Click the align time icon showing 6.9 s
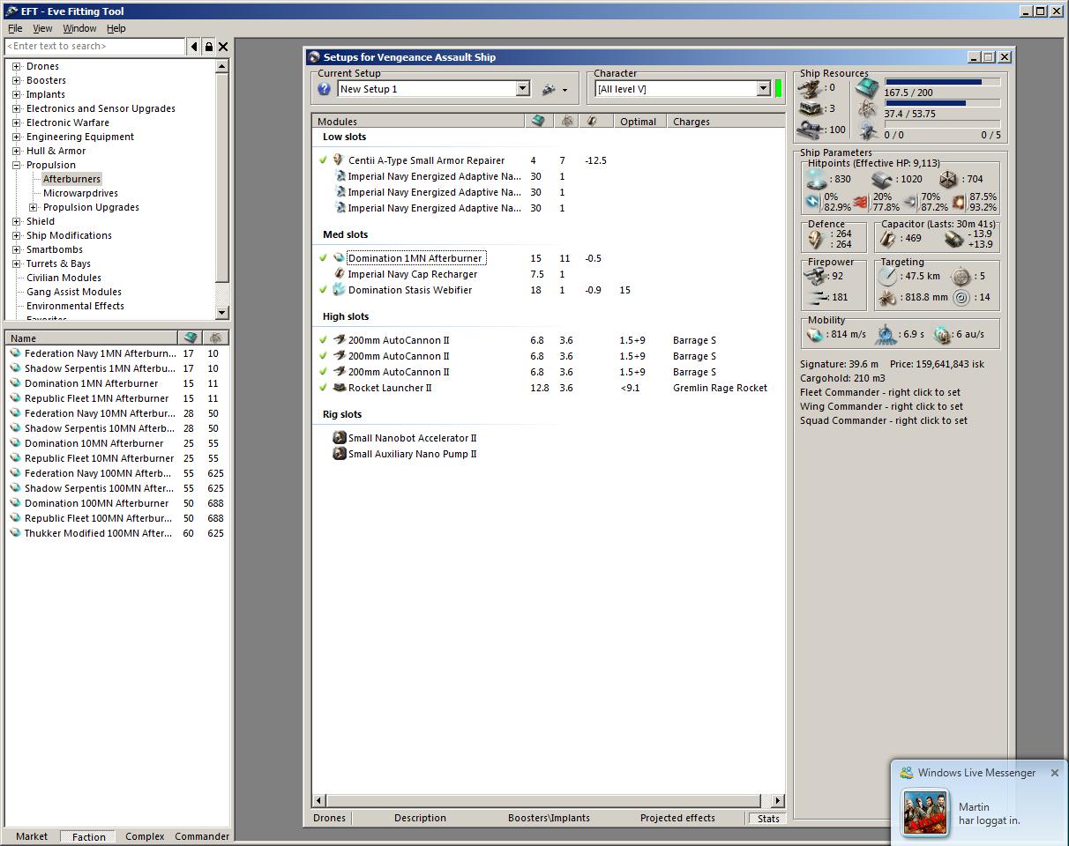1069x846 pixels. point(886,335)
